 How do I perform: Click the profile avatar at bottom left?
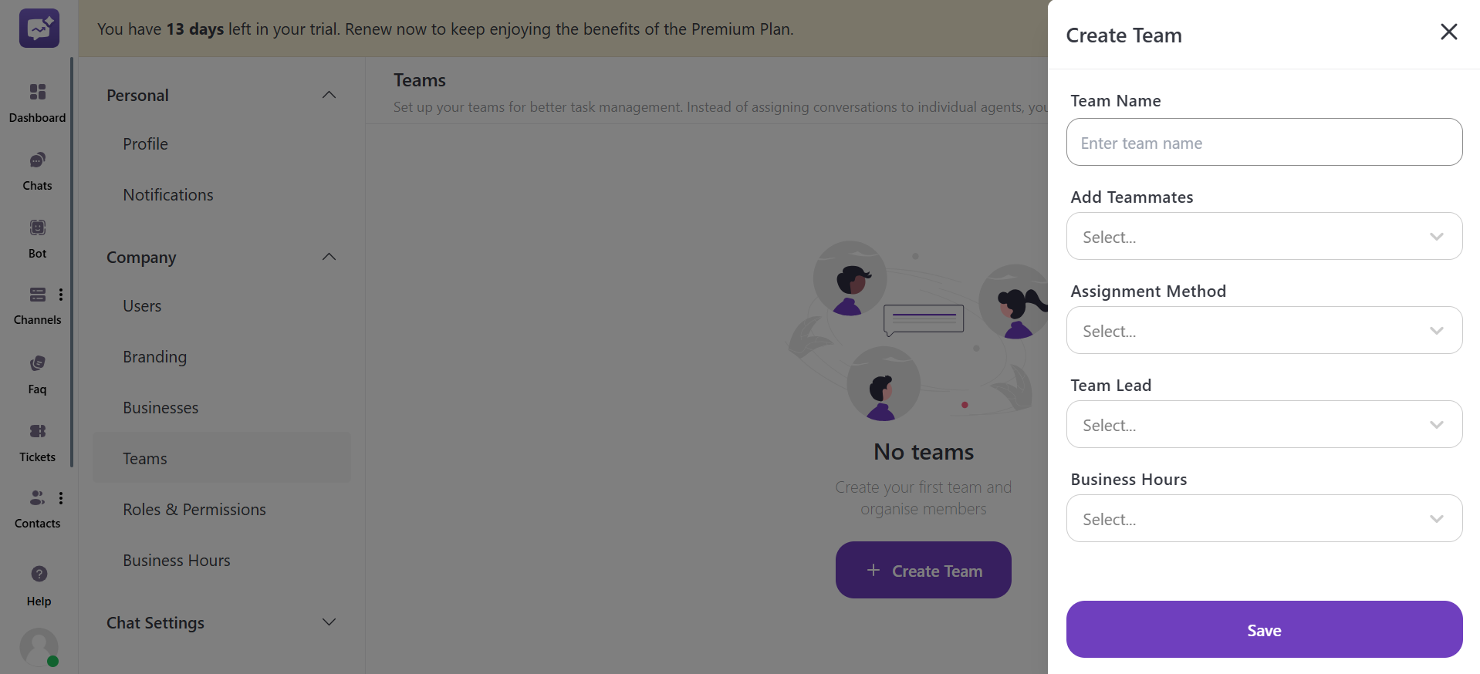click(x=39, y=647)
